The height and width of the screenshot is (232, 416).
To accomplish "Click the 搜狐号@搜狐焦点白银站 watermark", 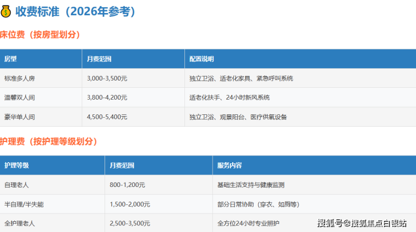I will pyautogui.click(x=362, y=224).
